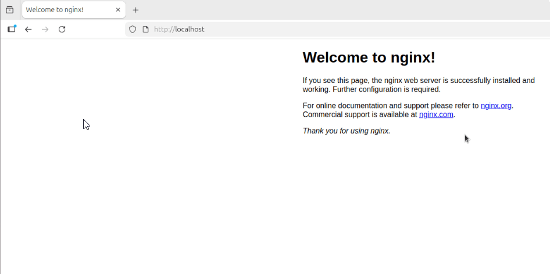This screenshot has width=550, height=274.
Task: Close the "Welcome to nginx!" tab
Action: tap(118, 10)
